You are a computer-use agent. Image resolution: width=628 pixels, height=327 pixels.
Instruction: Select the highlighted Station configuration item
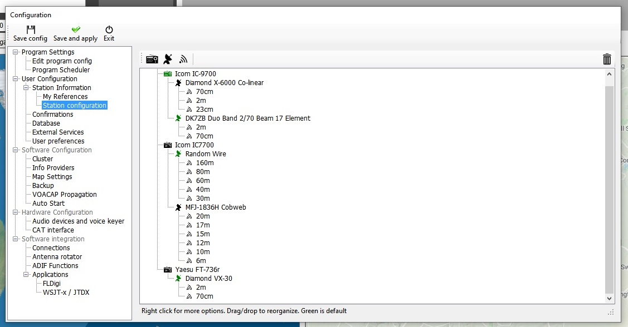[75, 106]
